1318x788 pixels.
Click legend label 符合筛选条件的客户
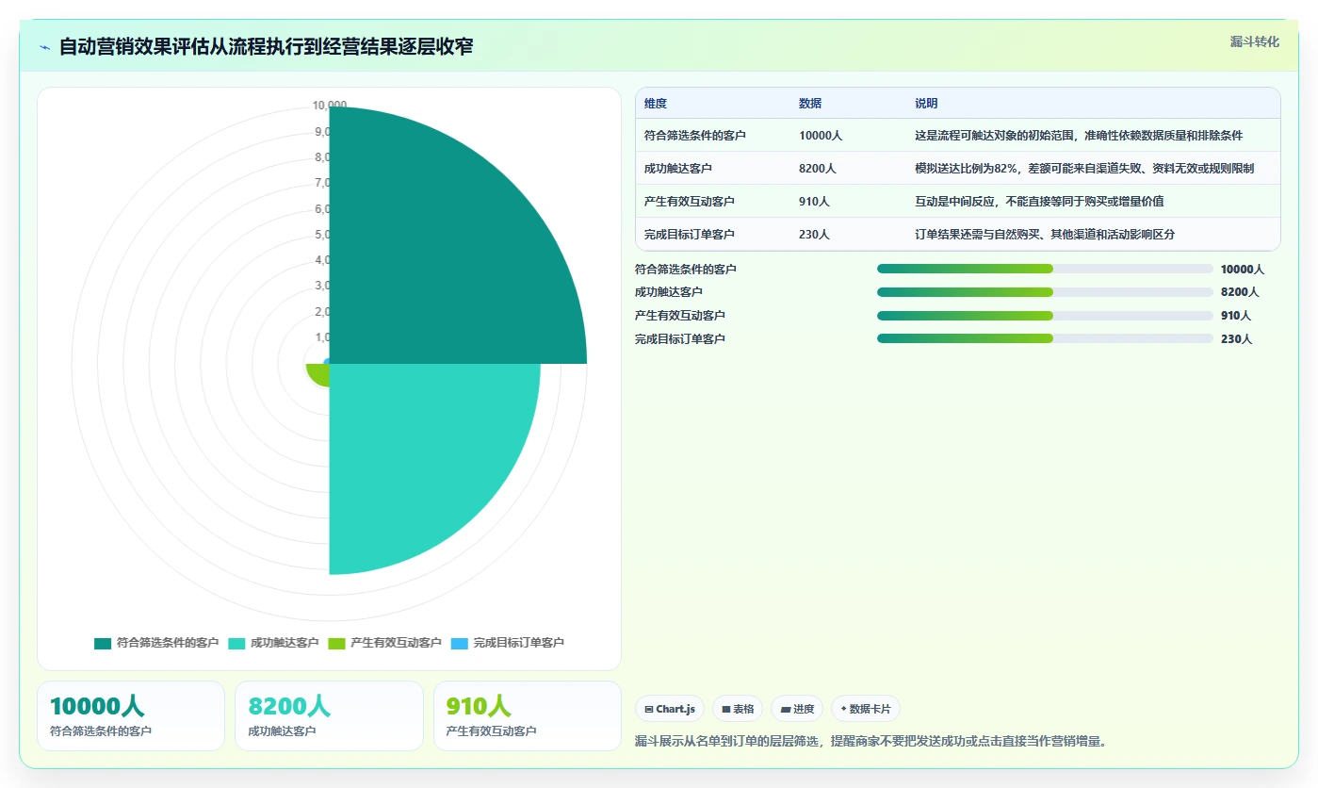168,643
